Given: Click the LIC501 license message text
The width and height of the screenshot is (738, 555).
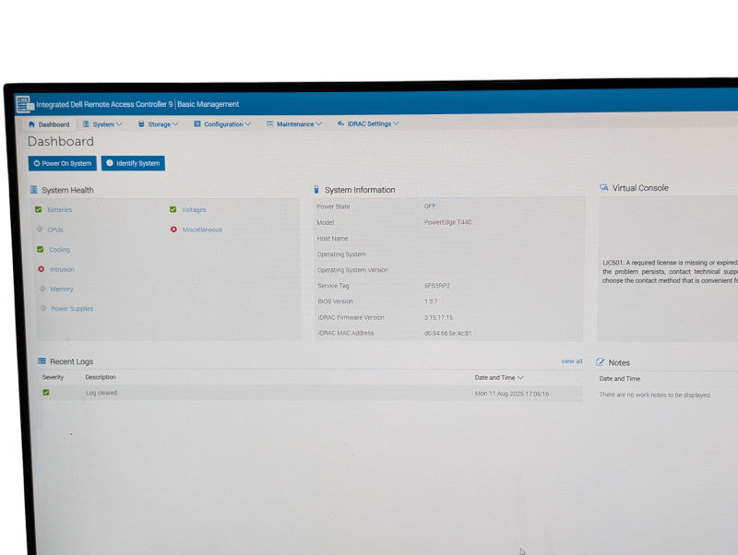Looking at the screenshot, I should pyautogui.click(x=670, y=271).
